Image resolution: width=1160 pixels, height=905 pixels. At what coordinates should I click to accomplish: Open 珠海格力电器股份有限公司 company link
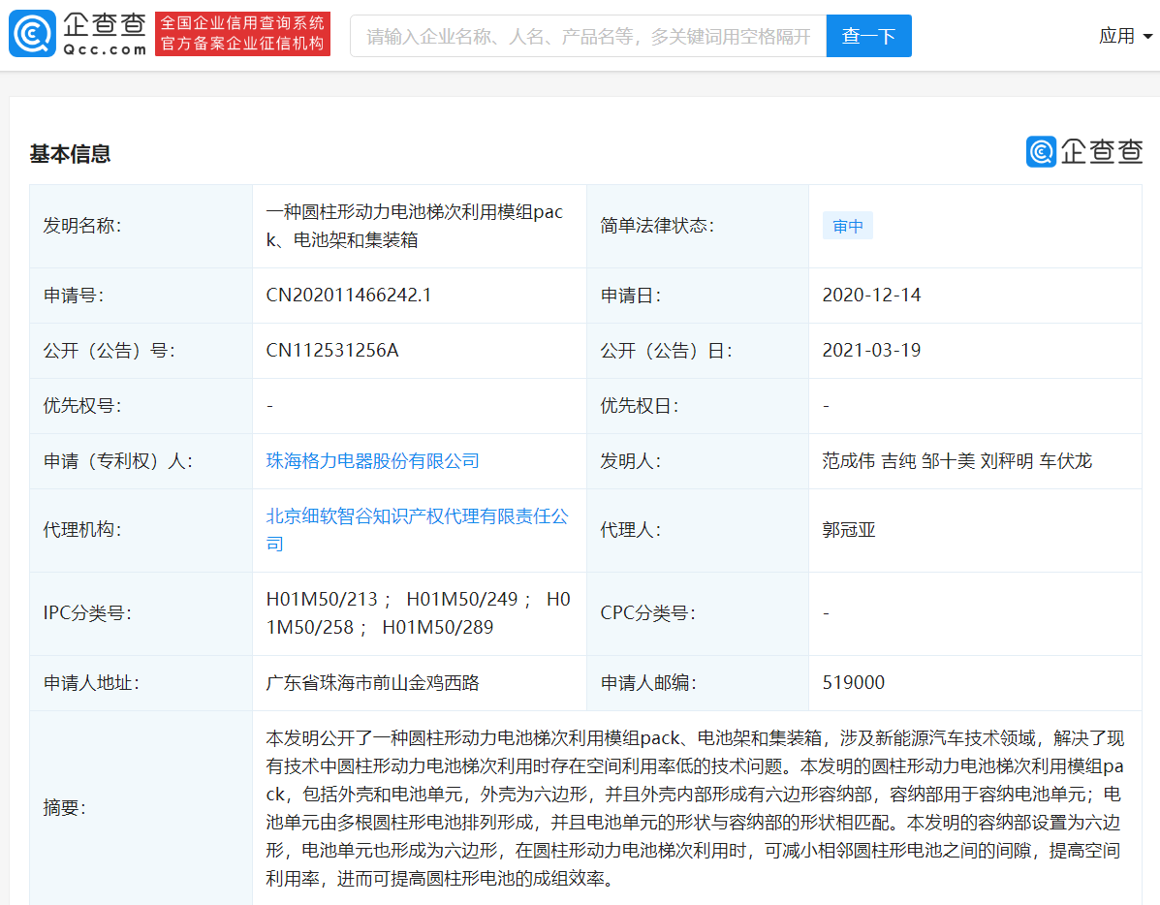click(374, 460)
